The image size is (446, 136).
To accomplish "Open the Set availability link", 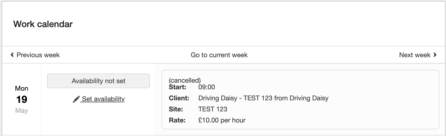I will 103,99.
